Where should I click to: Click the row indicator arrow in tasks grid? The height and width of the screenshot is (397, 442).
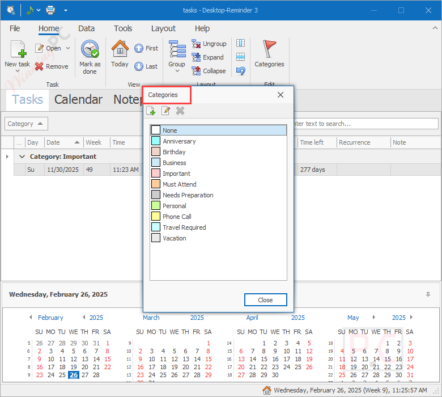tap(7, 157)
